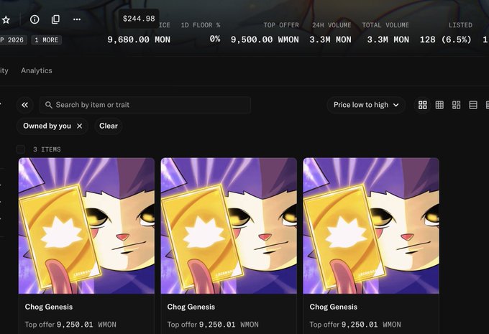
Task: Copy the collection address icon
Action: [55, 19]
